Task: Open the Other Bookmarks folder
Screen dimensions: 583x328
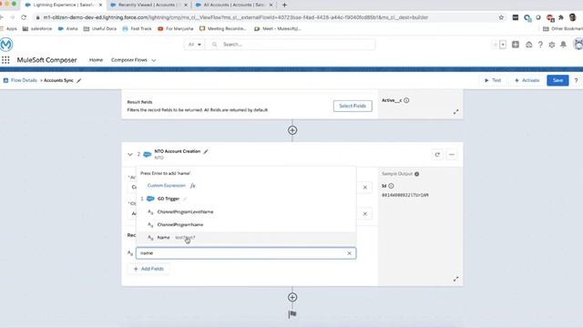Action: 563,28
